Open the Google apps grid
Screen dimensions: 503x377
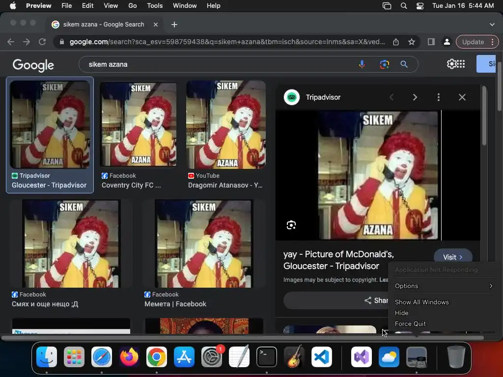(x=461, y=64)
